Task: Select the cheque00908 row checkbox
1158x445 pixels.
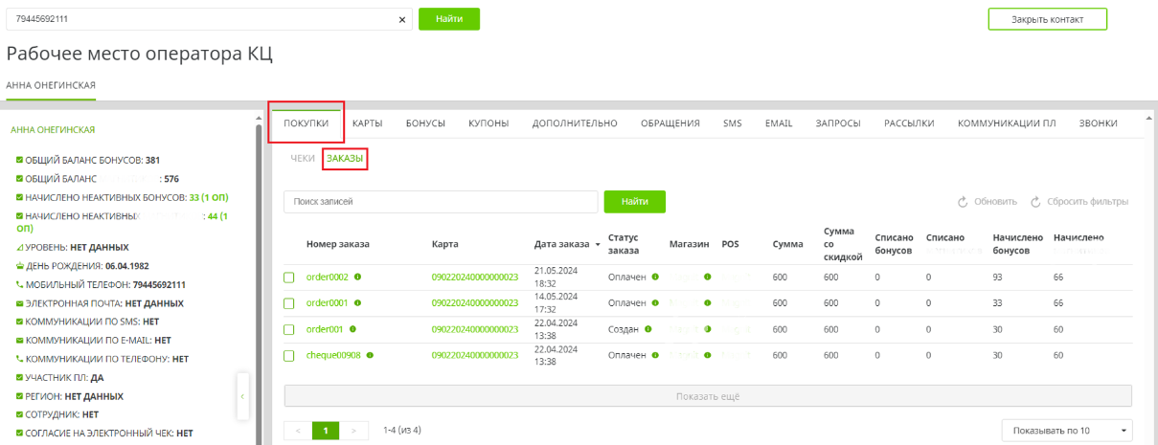Action: (x=289, y=355)
